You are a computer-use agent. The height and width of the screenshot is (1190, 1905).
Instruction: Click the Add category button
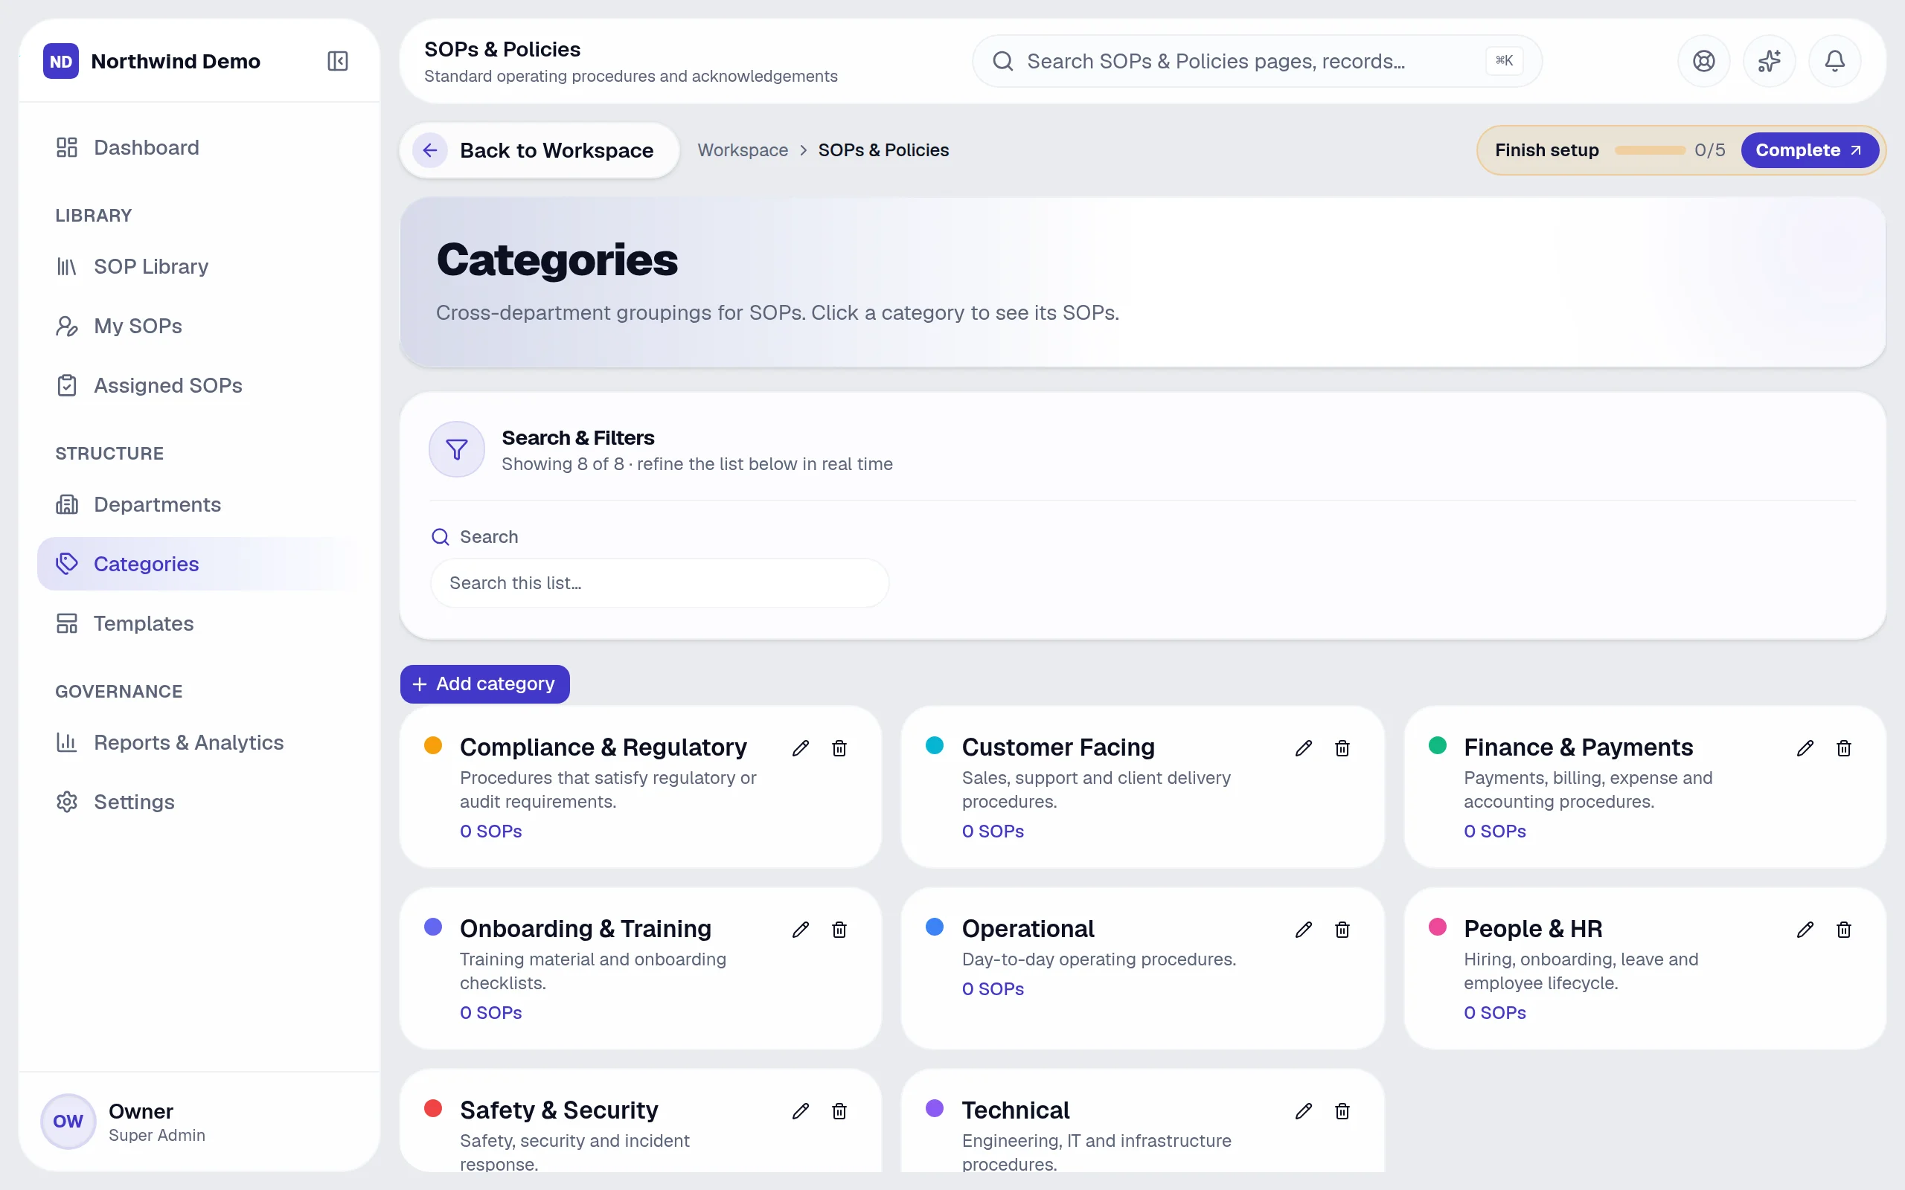click(485, 684)
